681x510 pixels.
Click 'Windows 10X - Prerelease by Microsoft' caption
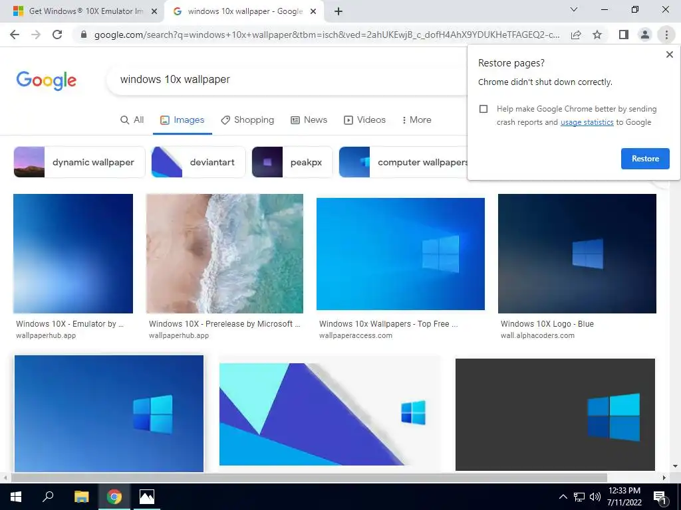tap(225, 324)
